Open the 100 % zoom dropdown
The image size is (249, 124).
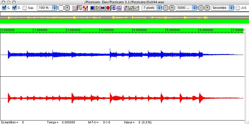coord(47,8)
